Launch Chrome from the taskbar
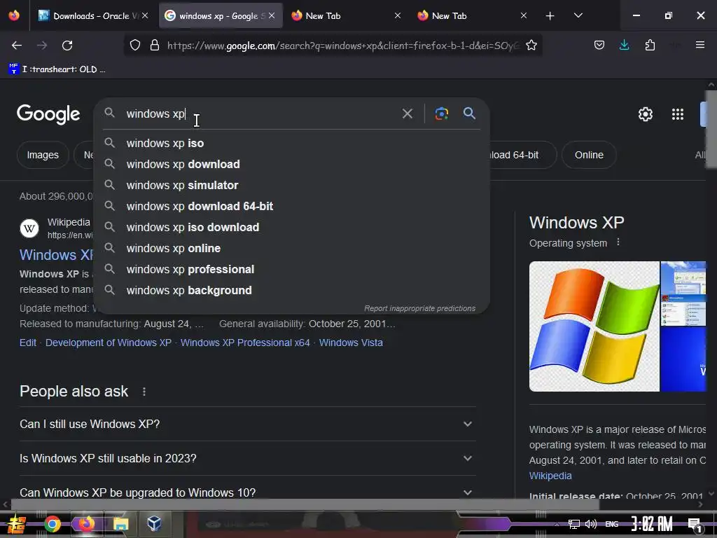The width and height of the screenshot is (717, 538). click(52, 524)
